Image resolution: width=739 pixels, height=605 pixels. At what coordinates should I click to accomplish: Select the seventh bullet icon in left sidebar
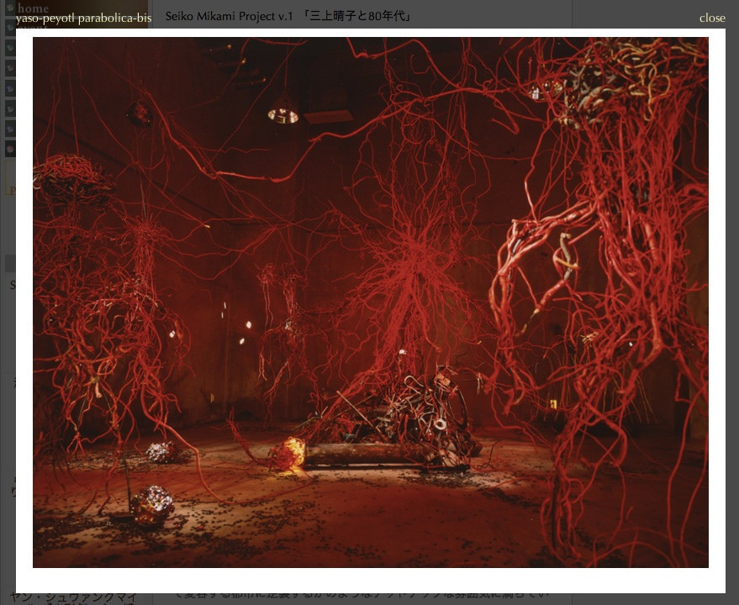pos(9,129)
